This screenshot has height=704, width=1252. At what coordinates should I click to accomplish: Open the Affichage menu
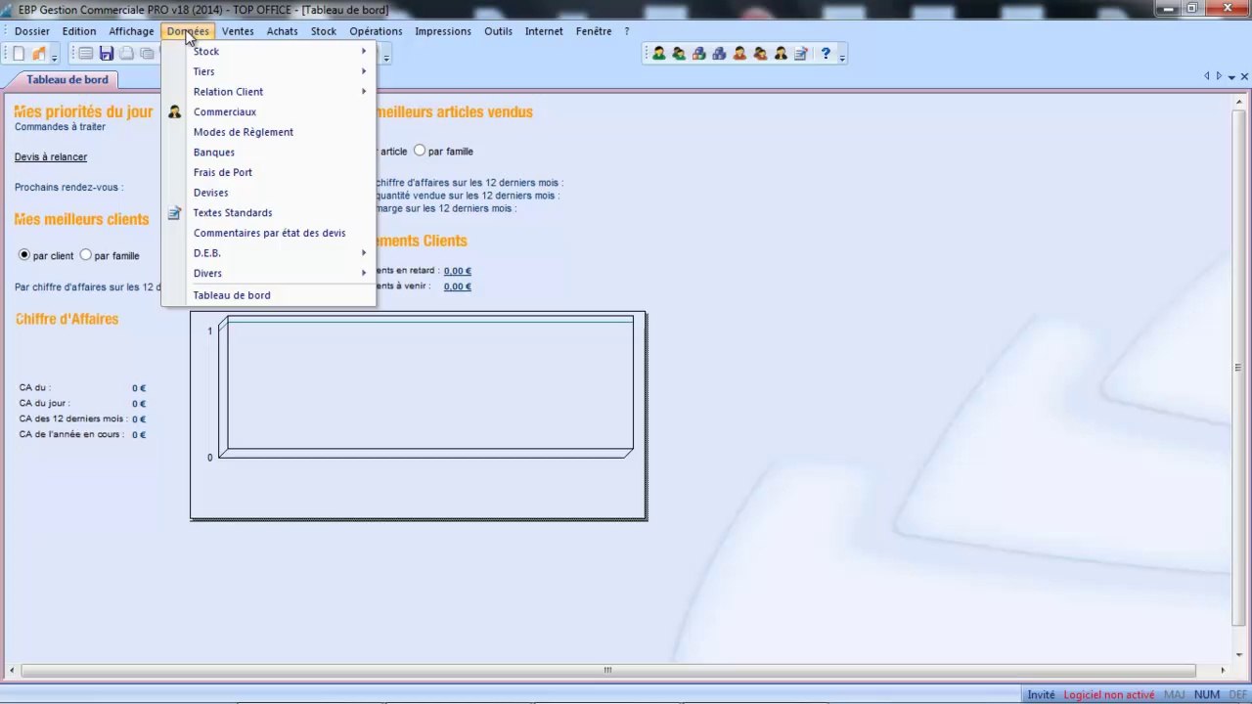pos(131,31)
